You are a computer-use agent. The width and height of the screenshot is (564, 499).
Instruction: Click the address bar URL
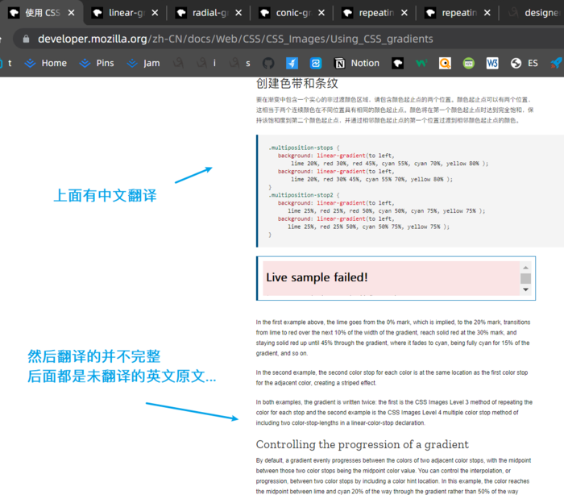(x=235, y=39)
